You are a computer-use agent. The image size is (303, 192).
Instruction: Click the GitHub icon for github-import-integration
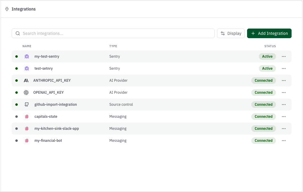(27, 105)
